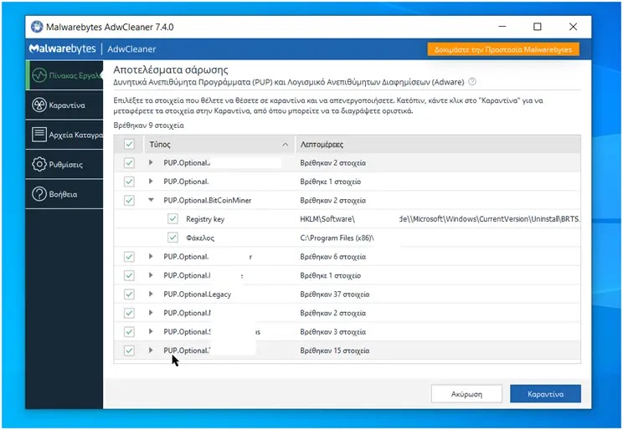Click the Αρχεία Καταγραφής log files icon
Screen dimensions: 623x430
coord(39,135)
